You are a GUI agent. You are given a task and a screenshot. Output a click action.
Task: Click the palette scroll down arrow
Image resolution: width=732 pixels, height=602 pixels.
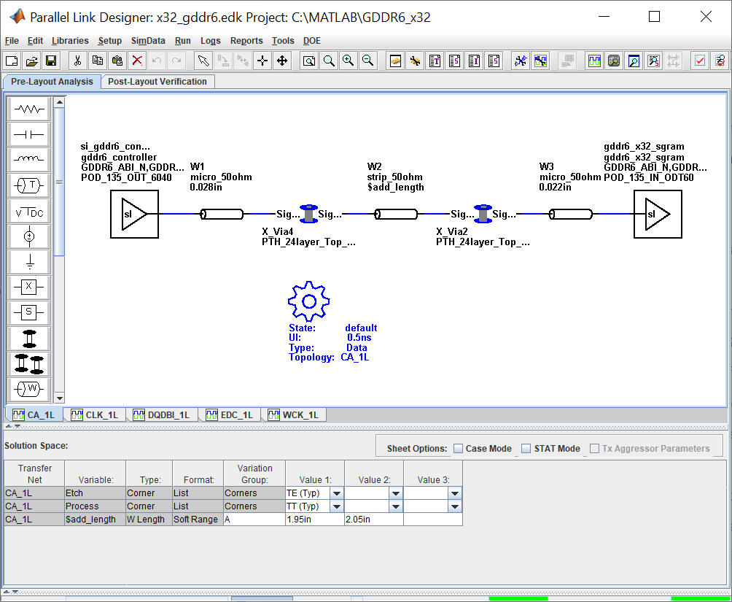[x=59, y=398]
